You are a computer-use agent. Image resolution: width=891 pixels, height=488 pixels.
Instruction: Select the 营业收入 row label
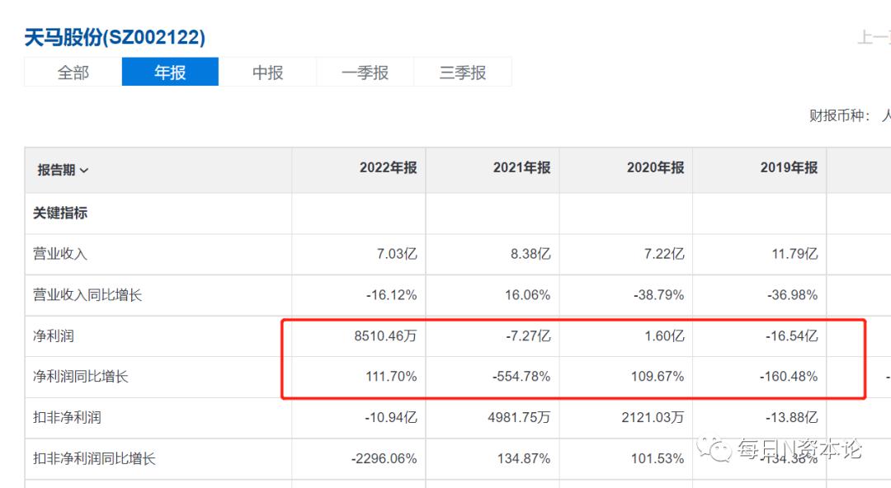(x=60, y=254)
